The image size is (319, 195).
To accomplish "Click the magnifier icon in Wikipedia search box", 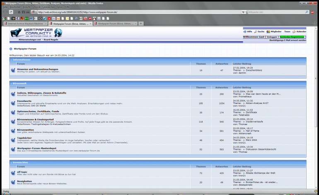I will [x=307, y=12].
